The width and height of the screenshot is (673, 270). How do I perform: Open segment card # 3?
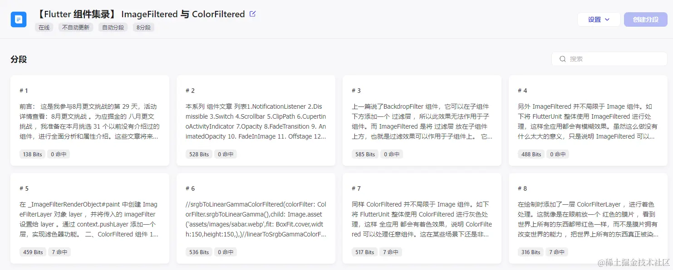coord(422,121)
